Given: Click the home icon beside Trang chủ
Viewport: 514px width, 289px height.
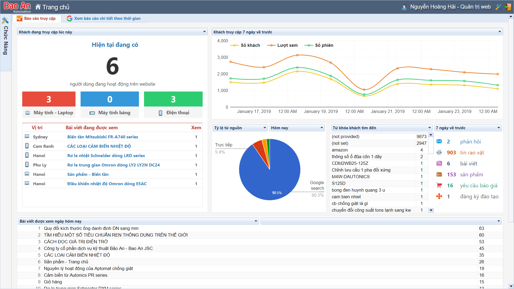Looking at the screenshot, I should pyautogui.click(x=38, y=7).
